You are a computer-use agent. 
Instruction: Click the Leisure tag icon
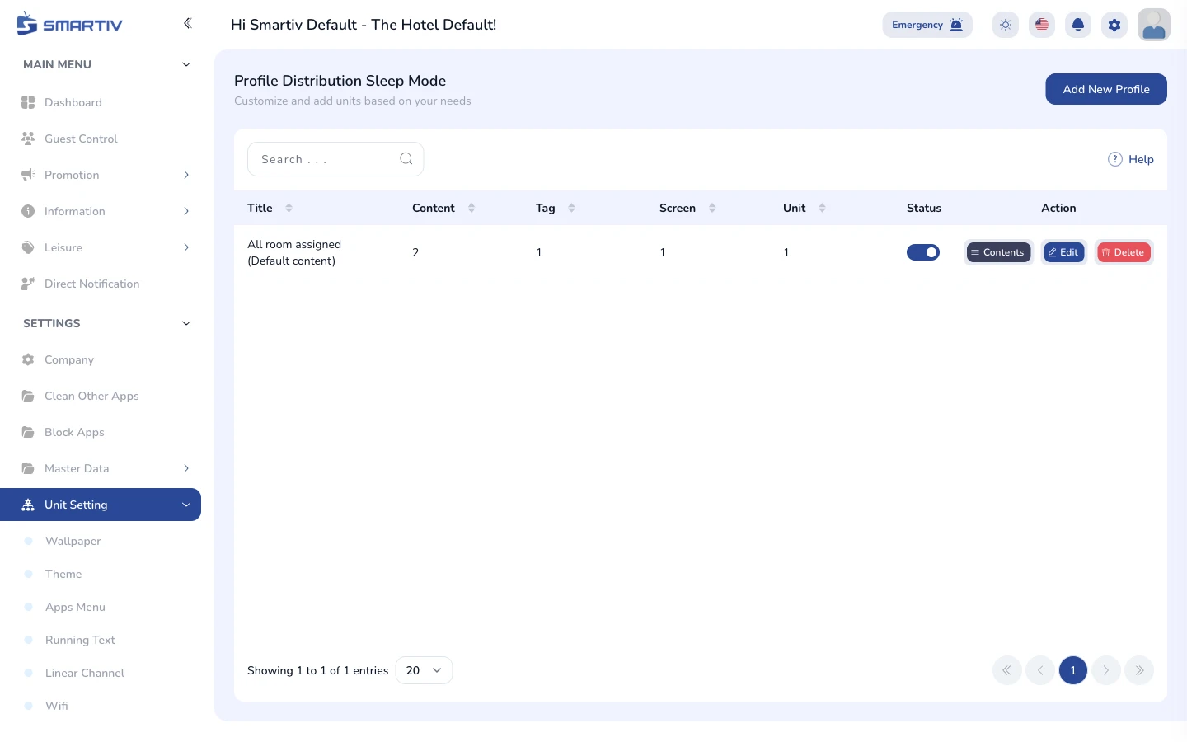(x=28, y=247)
